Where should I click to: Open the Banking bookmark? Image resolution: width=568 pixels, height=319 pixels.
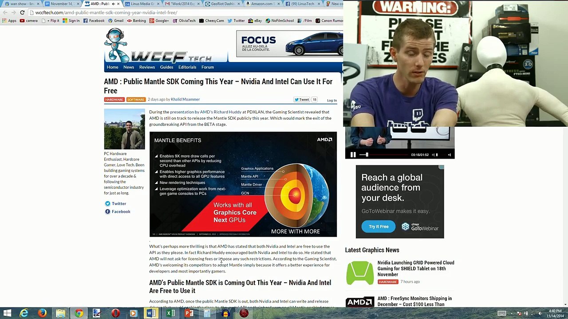pyautogui.click(x=136, y=21)
